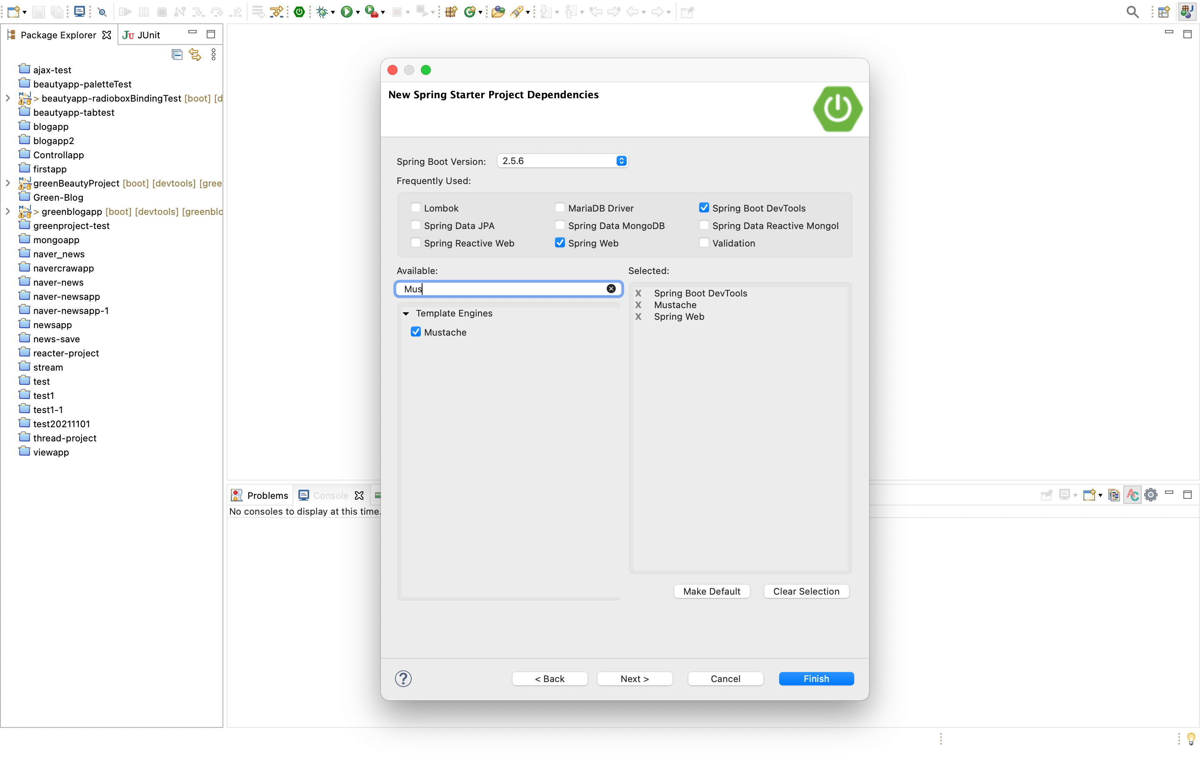Toggle the AC colored text icon in the Console toolbar

(1132, 495)
